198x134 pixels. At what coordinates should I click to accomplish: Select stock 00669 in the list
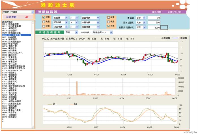point(16,51)
